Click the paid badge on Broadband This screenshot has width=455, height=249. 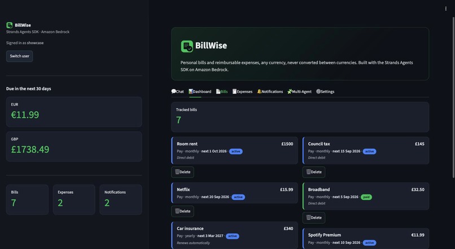coord(366,197)
